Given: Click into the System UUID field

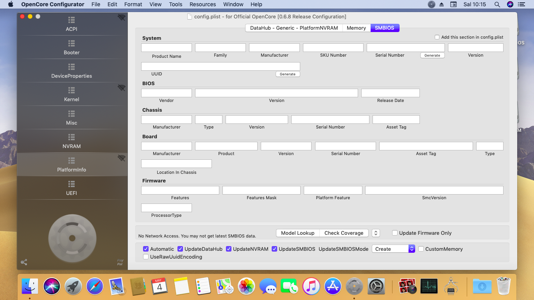Looking at the screenshot, I should (x=220, y=66).
